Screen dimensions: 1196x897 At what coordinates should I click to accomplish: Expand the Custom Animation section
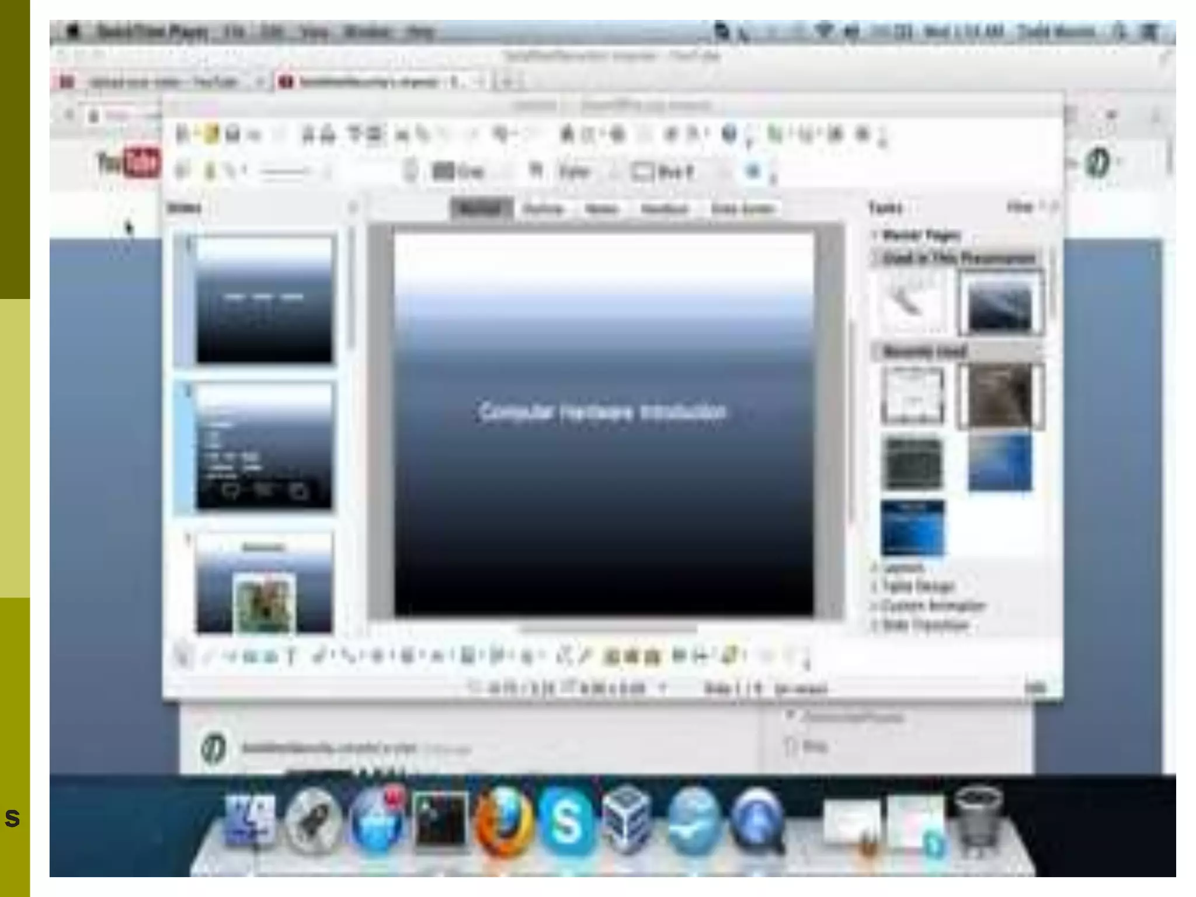coord(933,606)
